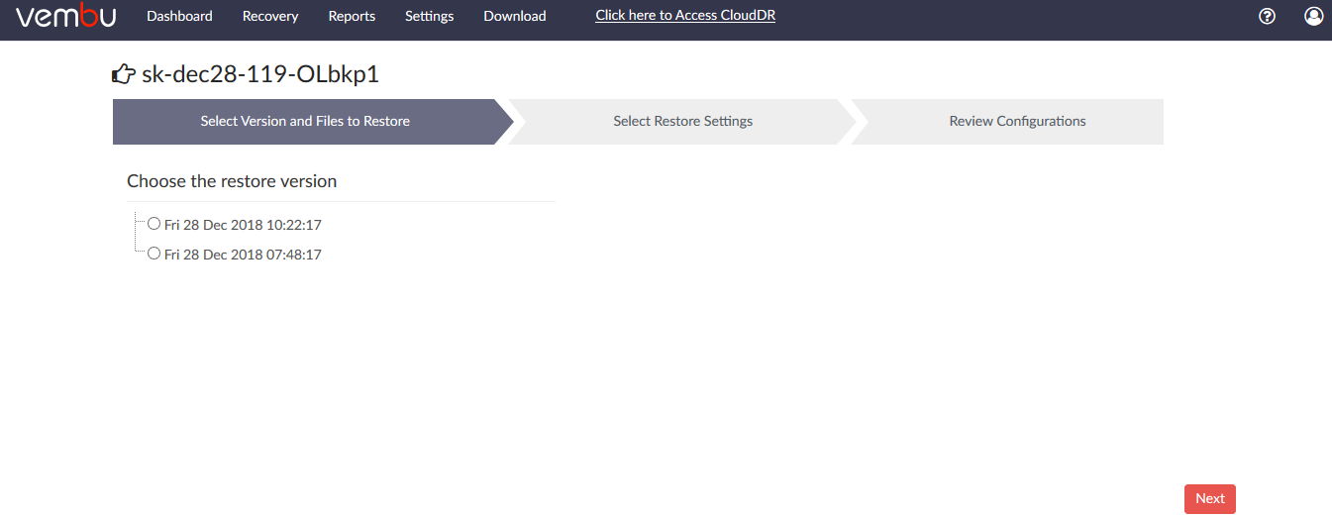Follow the Click here to Access CloudDR link
The width and height of the screenshot is (1332, 517).
pos(685,16)
